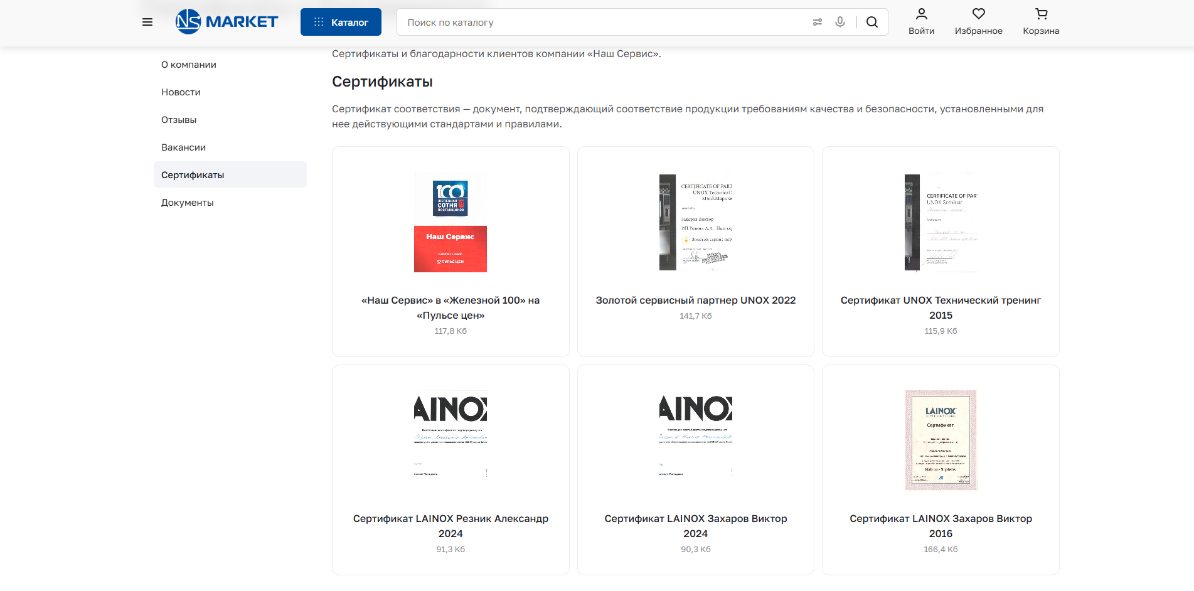Open Избранное favorites heart icon
This screenshot has height=591, width=1194.
click(x=979, y=14)
